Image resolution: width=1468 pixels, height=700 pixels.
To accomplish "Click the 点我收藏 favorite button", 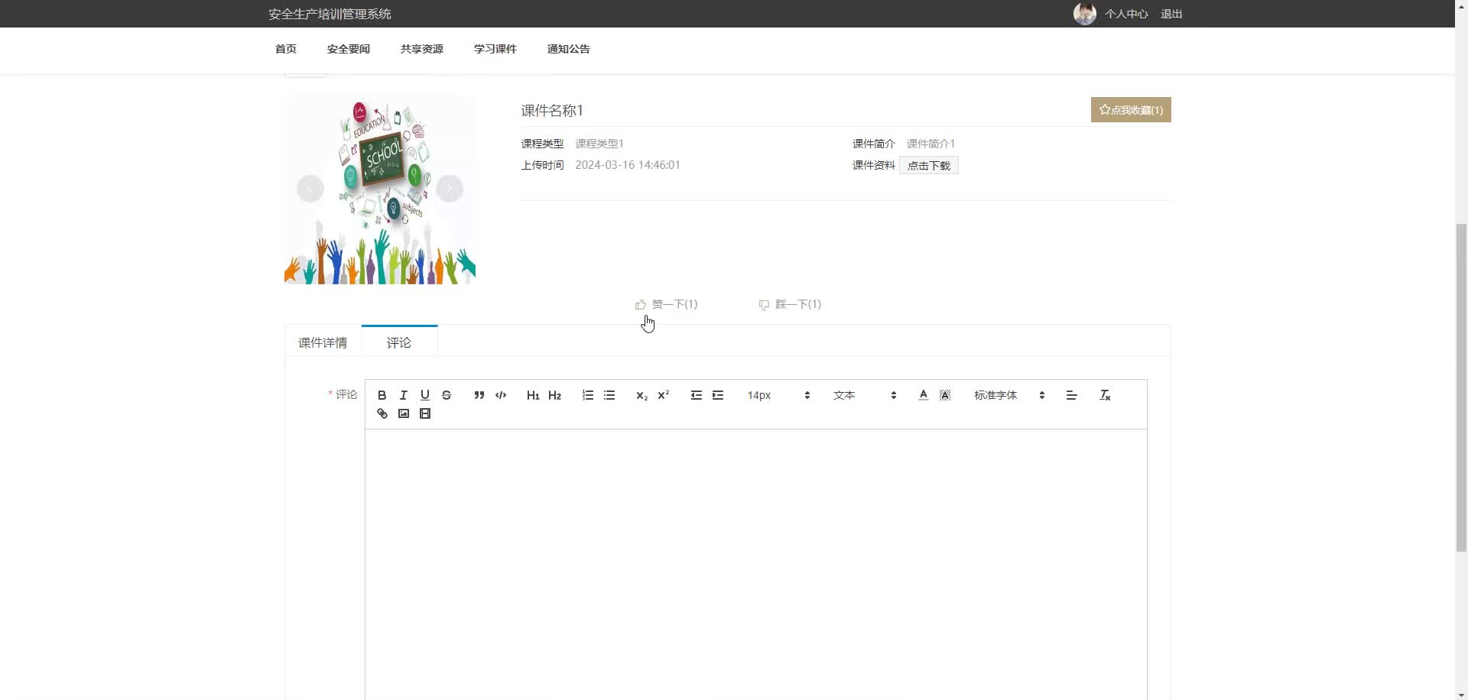I will pos(1131,110).
